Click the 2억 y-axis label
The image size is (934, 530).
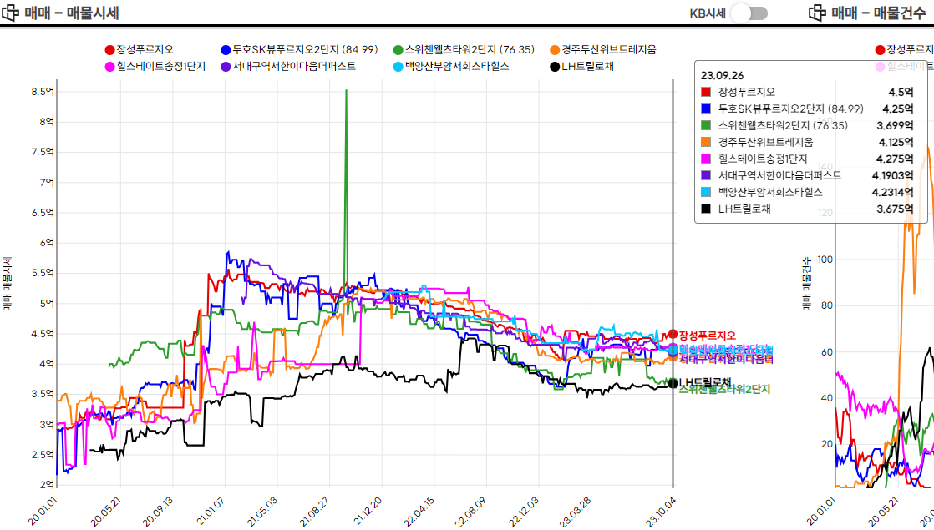pos(47,485)
